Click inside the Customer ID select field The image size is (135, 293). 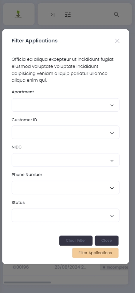[66, 132]
